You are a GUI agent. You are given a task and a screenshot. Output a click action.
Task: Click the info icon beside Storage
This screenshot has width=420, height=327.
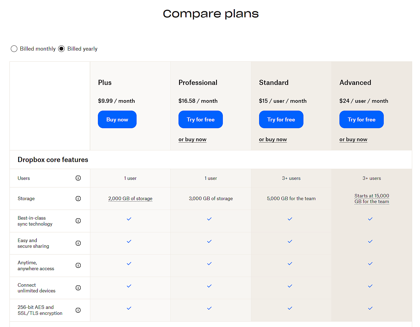pyautogui.click(x=78, y=199)
